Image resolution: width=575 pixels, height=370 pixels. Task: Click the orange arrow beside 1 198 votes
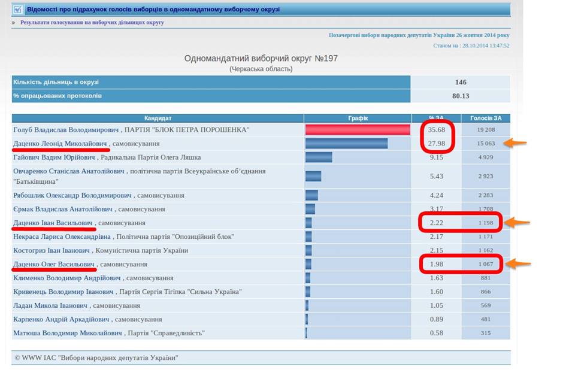tap(517, 222)
